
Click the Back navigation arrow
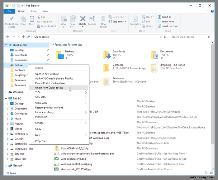tap(8, 37)
